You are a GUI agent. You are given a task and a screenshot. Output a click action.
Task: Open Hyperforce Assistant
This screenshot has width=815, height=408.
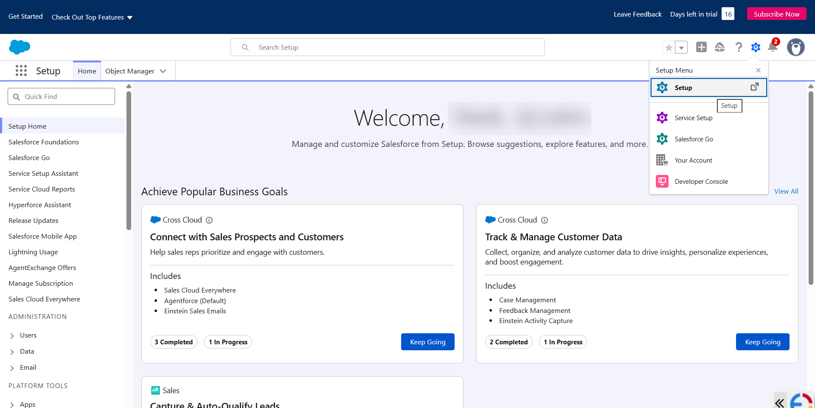click(40, 205)
